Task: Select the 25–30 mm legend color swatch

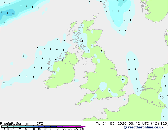Action: point(53,127)
